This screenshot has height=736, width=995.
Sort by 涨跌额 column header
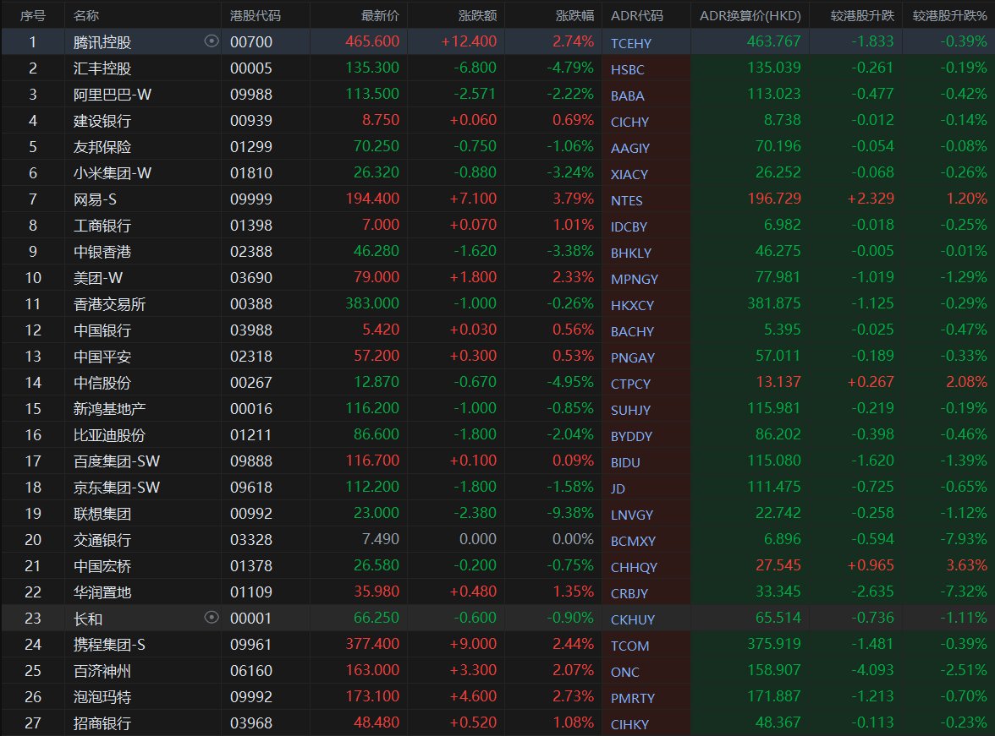[477, 15]
